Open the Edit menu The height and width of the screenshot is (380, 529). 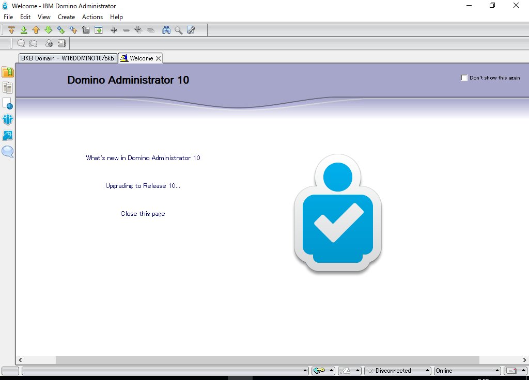[25, 17]
